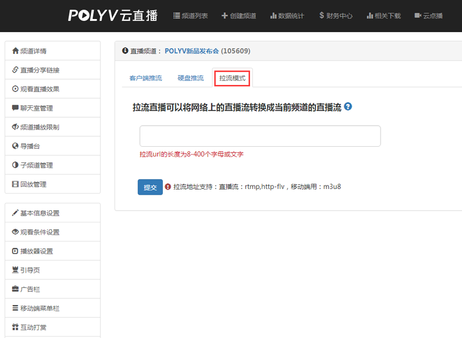This screenshot has height=338, width=462.
Task: Open 回放管理 sidebar item
Action: 33,184
